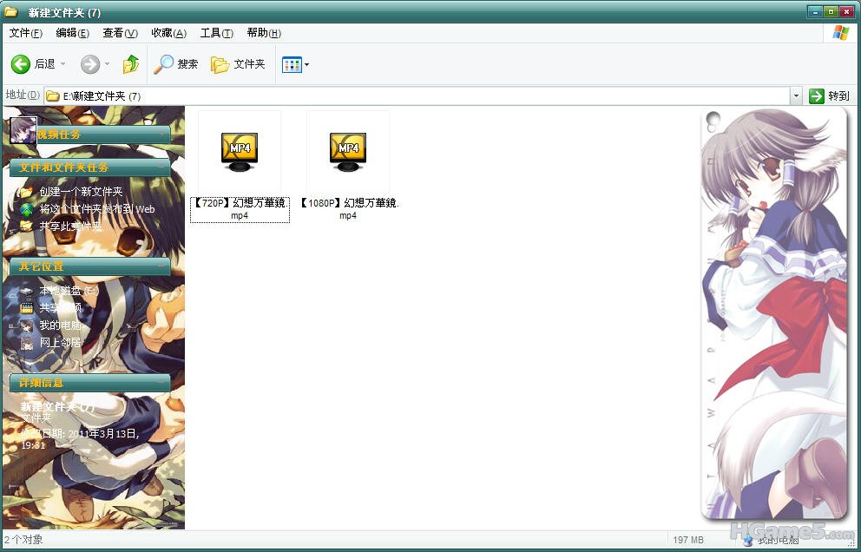Click 创建一个新文件夹 link
Viewport: 861px width, 552px height.
click(x=81, y=192)
